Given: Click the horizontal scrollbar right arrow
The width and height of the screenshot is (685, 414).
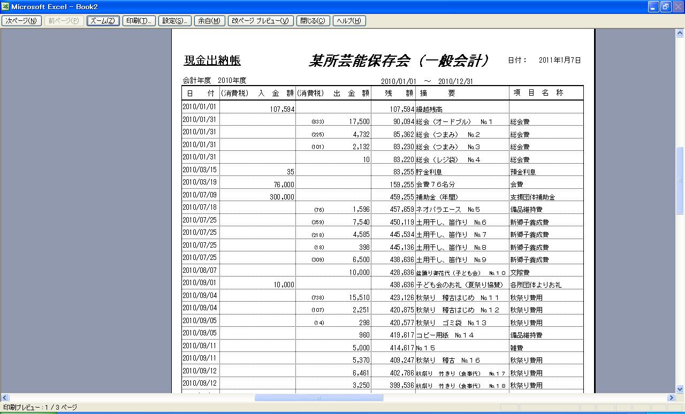Looking at the screenshot, I should 671,398.
